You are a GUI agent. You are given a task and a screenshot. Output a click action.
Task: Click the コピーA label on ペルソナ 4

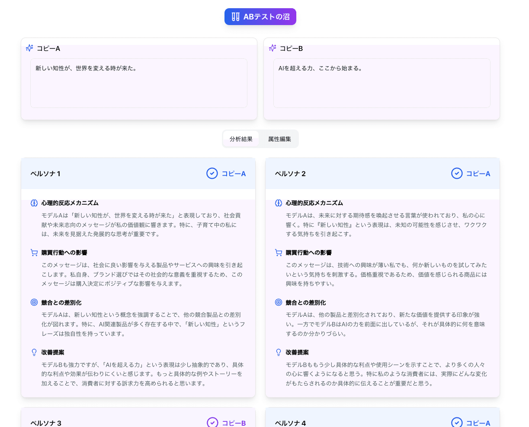coord(478,423)
